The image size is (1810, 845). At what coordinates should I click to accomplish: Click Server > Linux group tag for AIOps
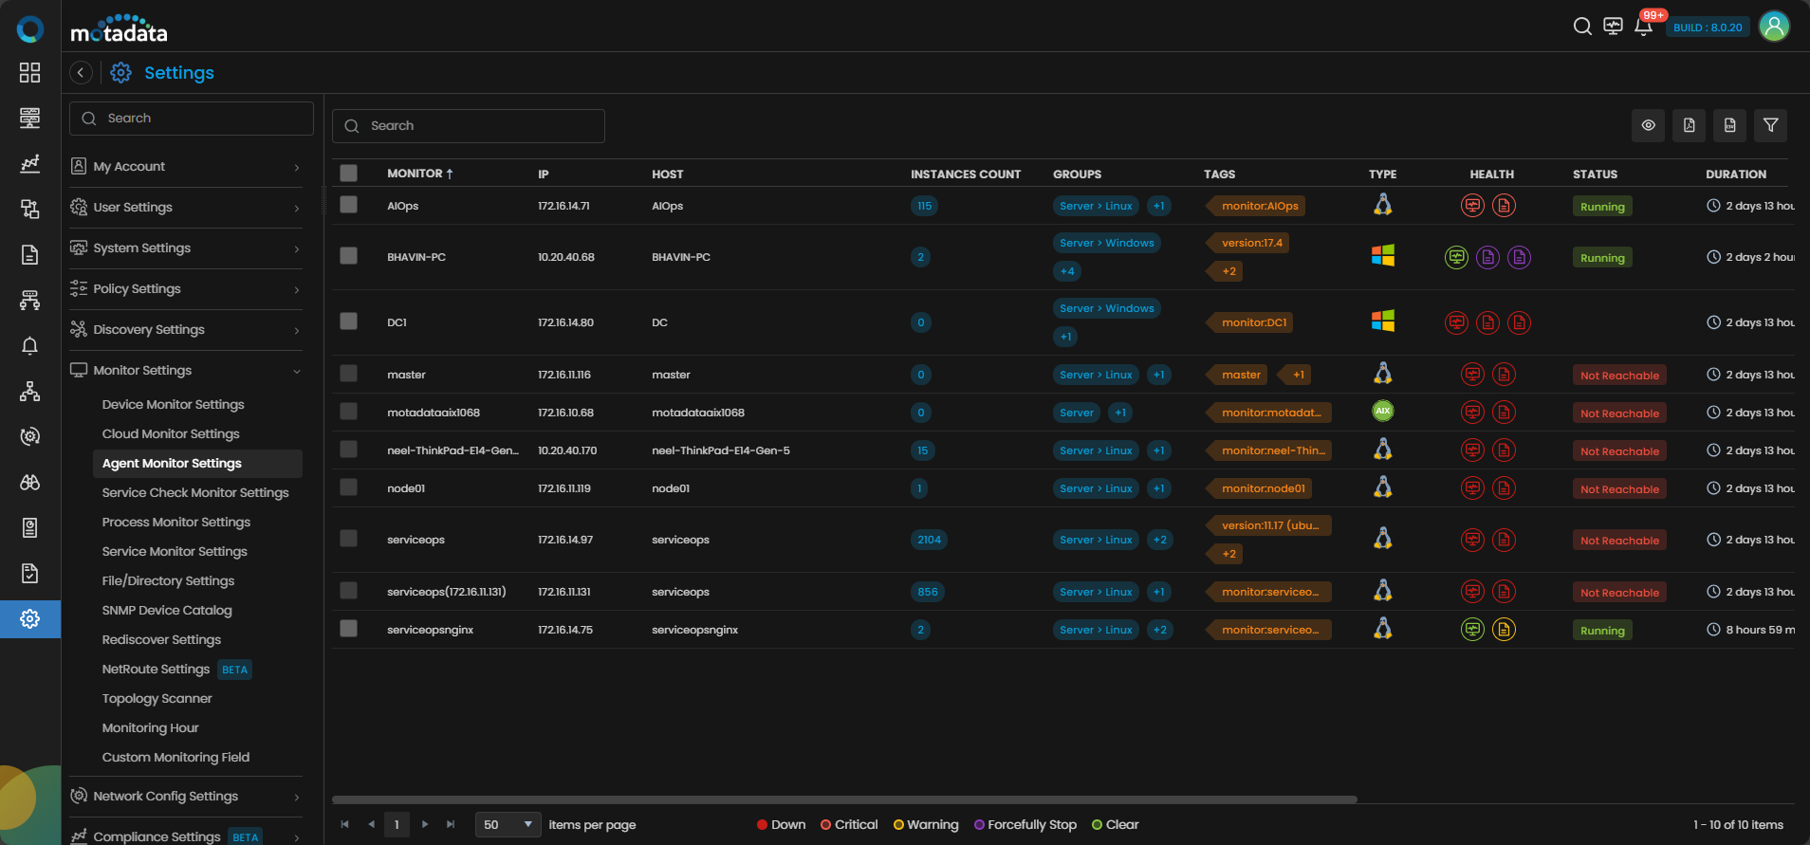coord(1096,206)
